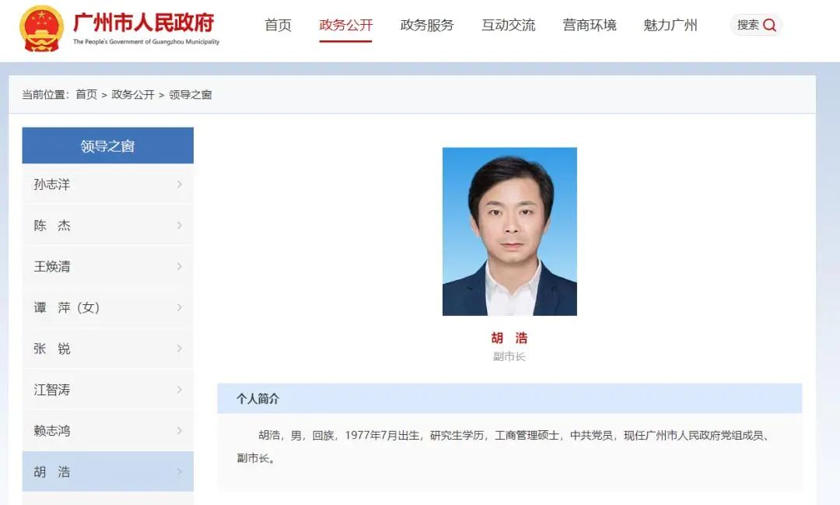Click the search magnifier icon

[769, 25]
